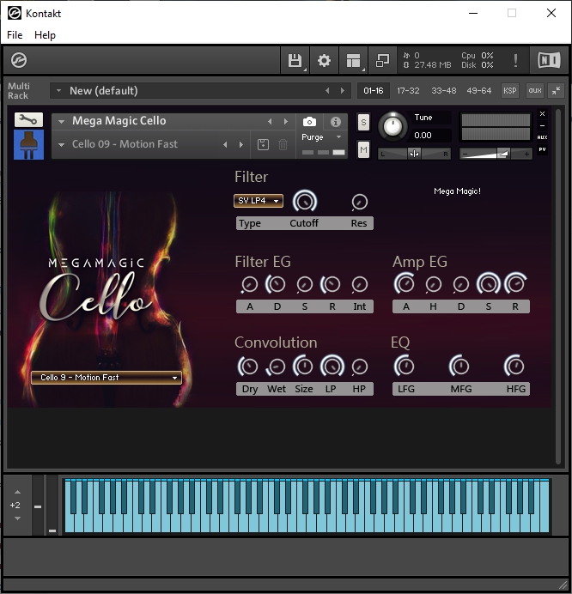Toggle the instrument AUX button
The width and height of the screenshot is (572, 594).
coord(543,137)
